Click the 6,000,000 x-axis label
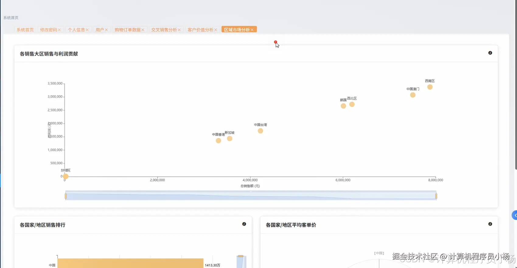The image size is (517, 268). click(343, 180)
